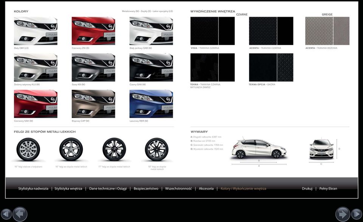This screenshot has height=222, width=363.
Task: Open the Stylistyka nadwozia section
Action: point(33,188)
